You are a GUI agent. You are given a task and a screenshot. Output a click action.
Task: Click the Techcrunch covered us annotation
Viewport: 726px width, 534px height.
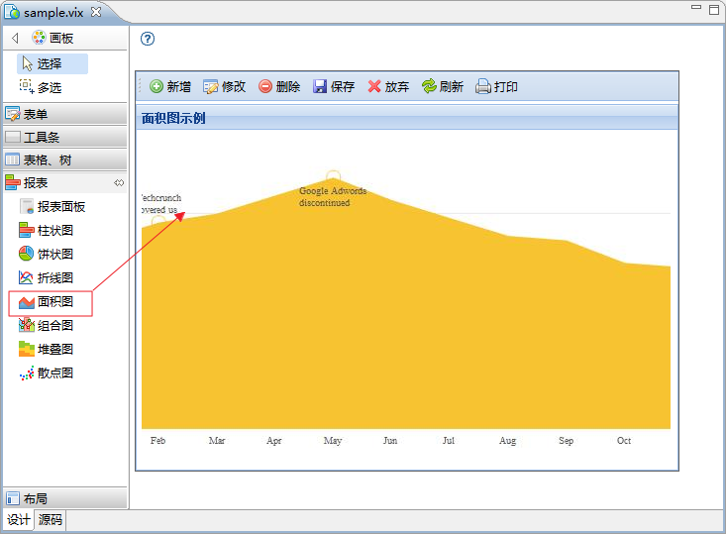tap(161, 203)
